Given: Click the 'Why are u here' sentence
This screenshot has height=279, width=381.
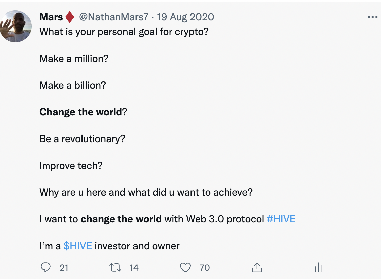Looking at the screenshot, I should pos(146,192).
